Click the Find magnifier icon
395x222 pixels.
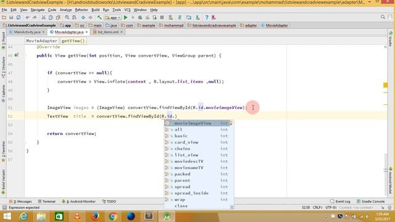click(67, 17)
